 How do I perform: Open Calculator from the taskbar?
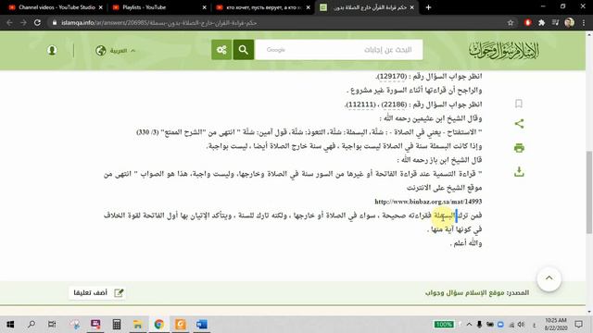coord(117,324)
